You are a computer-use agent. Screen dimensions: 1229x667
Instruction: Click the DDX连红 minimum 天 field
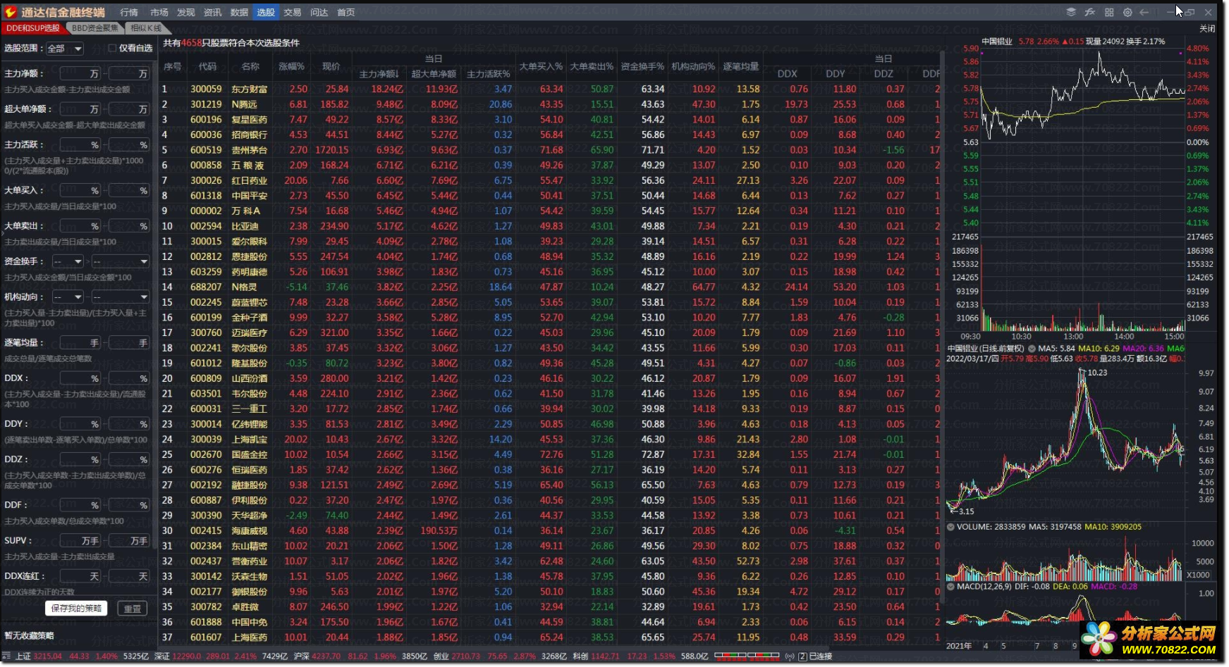click(80, 576)
